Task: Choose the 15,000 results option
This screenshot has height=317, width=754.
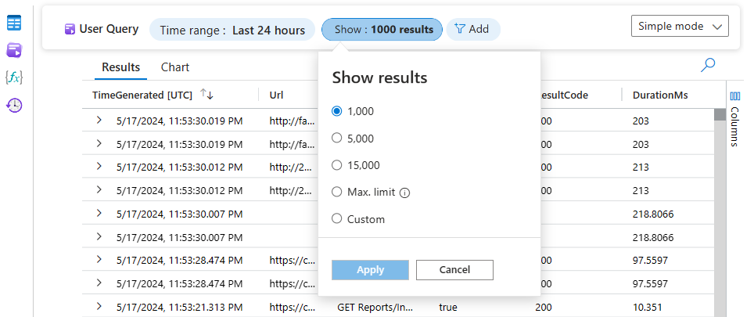Action: pos(337,165)
